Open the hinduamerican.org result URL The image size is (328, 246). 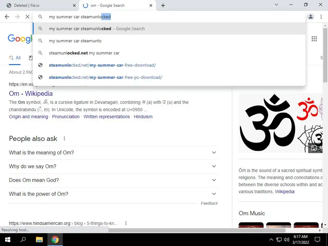[63, 223]
